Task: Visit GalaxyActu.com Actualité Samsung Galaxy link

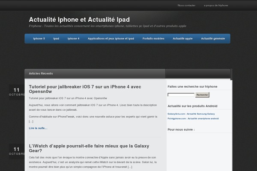Action: tap(191, 114)
